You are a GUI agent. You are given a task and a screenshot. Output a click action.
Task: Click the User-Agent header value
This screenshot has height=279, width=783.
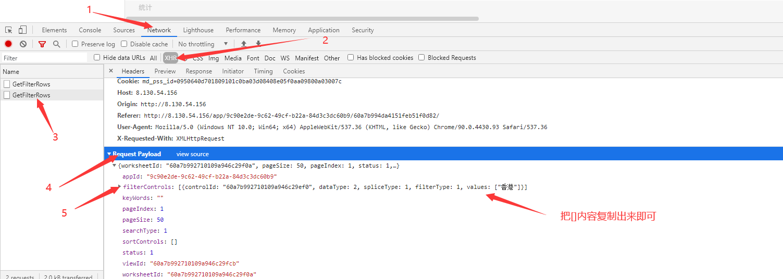[x=351, y=127]
